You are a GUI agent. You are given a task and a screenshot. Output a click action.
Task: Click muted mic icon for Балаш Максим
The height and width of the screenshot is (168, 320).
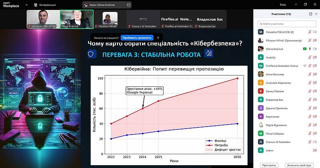tap(310, 91)
